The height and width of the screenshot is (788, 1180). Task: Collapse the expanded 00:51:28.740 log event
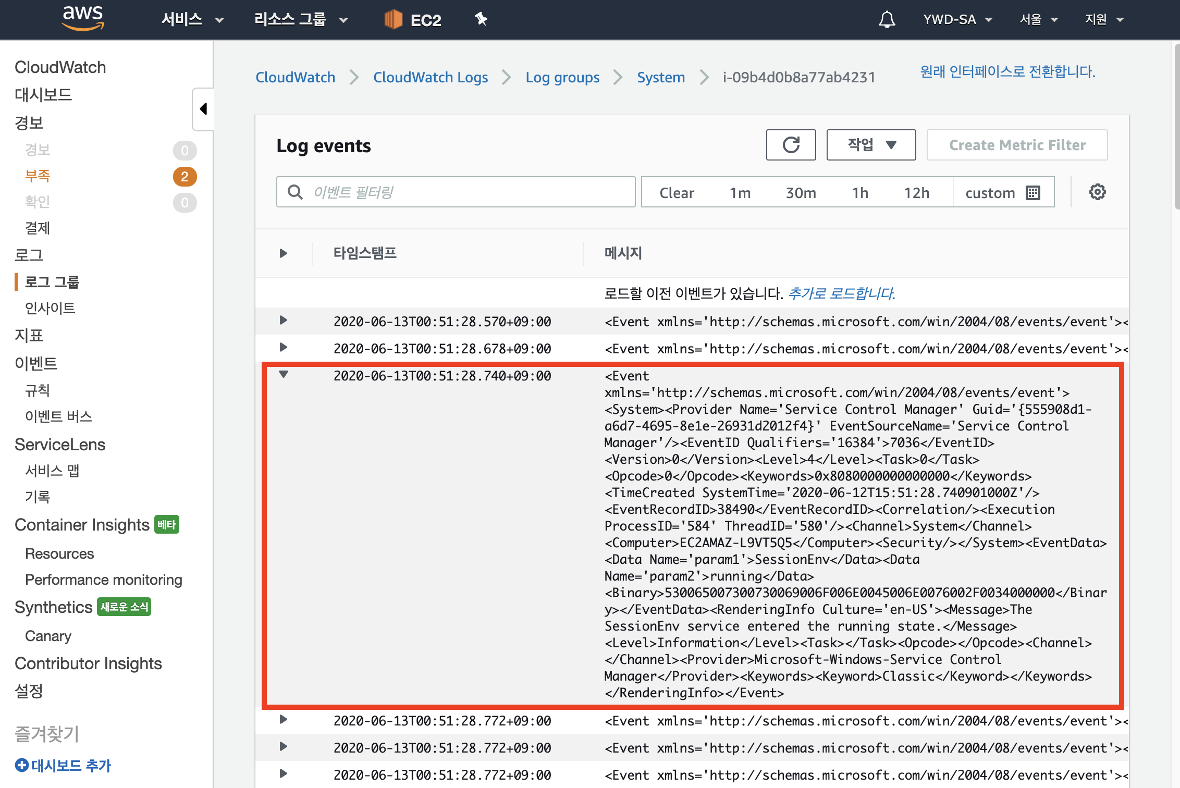pos(283,374)
